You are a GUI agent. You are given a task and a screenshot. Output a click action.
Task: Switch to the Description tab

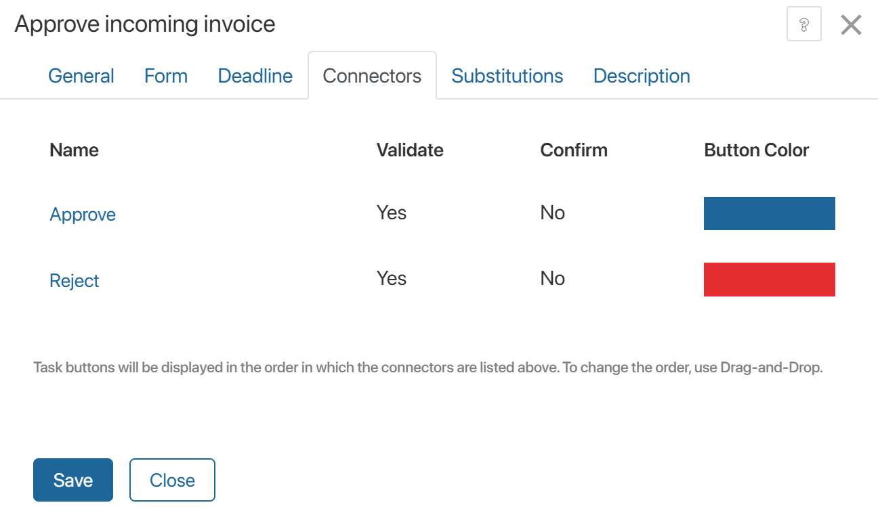642,76
